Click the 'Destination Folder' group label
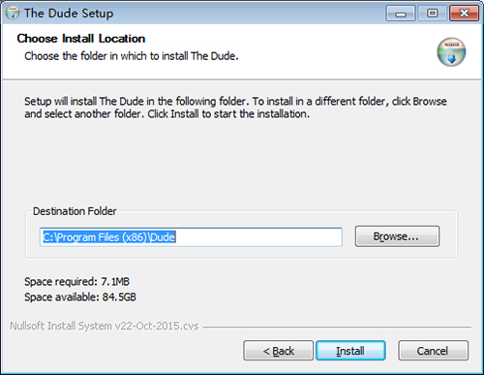Screen dimensions: 484x375 [75, 211]
